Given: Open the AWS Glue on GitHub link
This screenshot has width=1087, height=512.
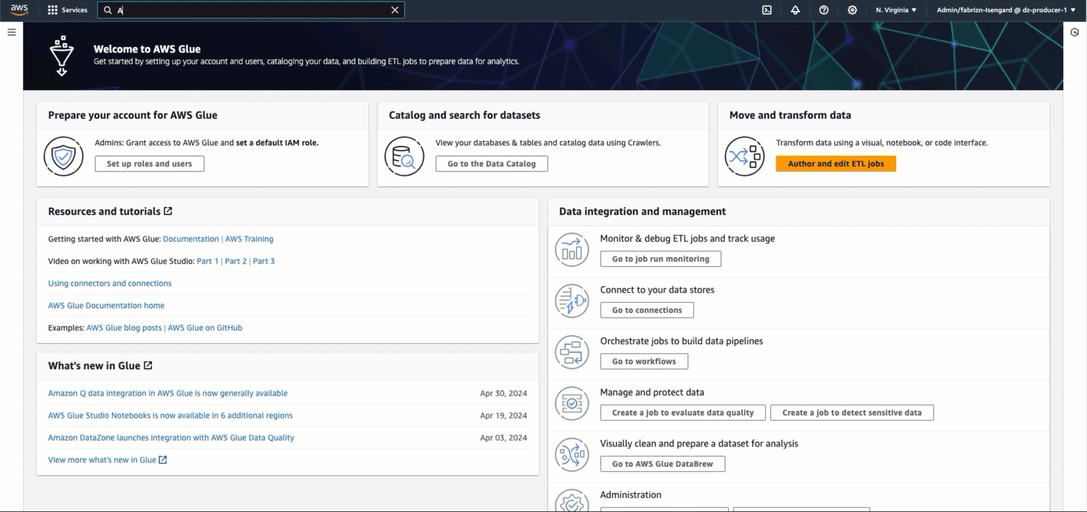Looking at the screenshot, I should 205,327.
